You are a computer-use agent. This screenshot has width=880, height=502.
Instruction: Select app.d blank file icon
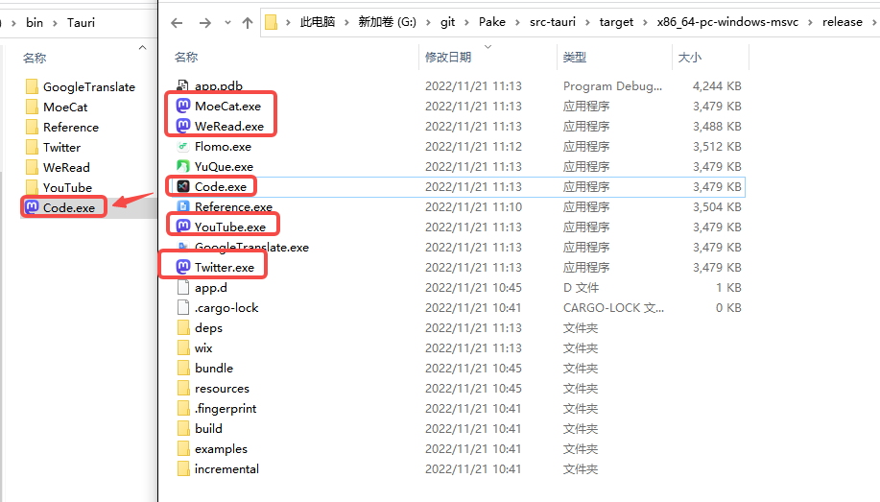click(183, 287)
